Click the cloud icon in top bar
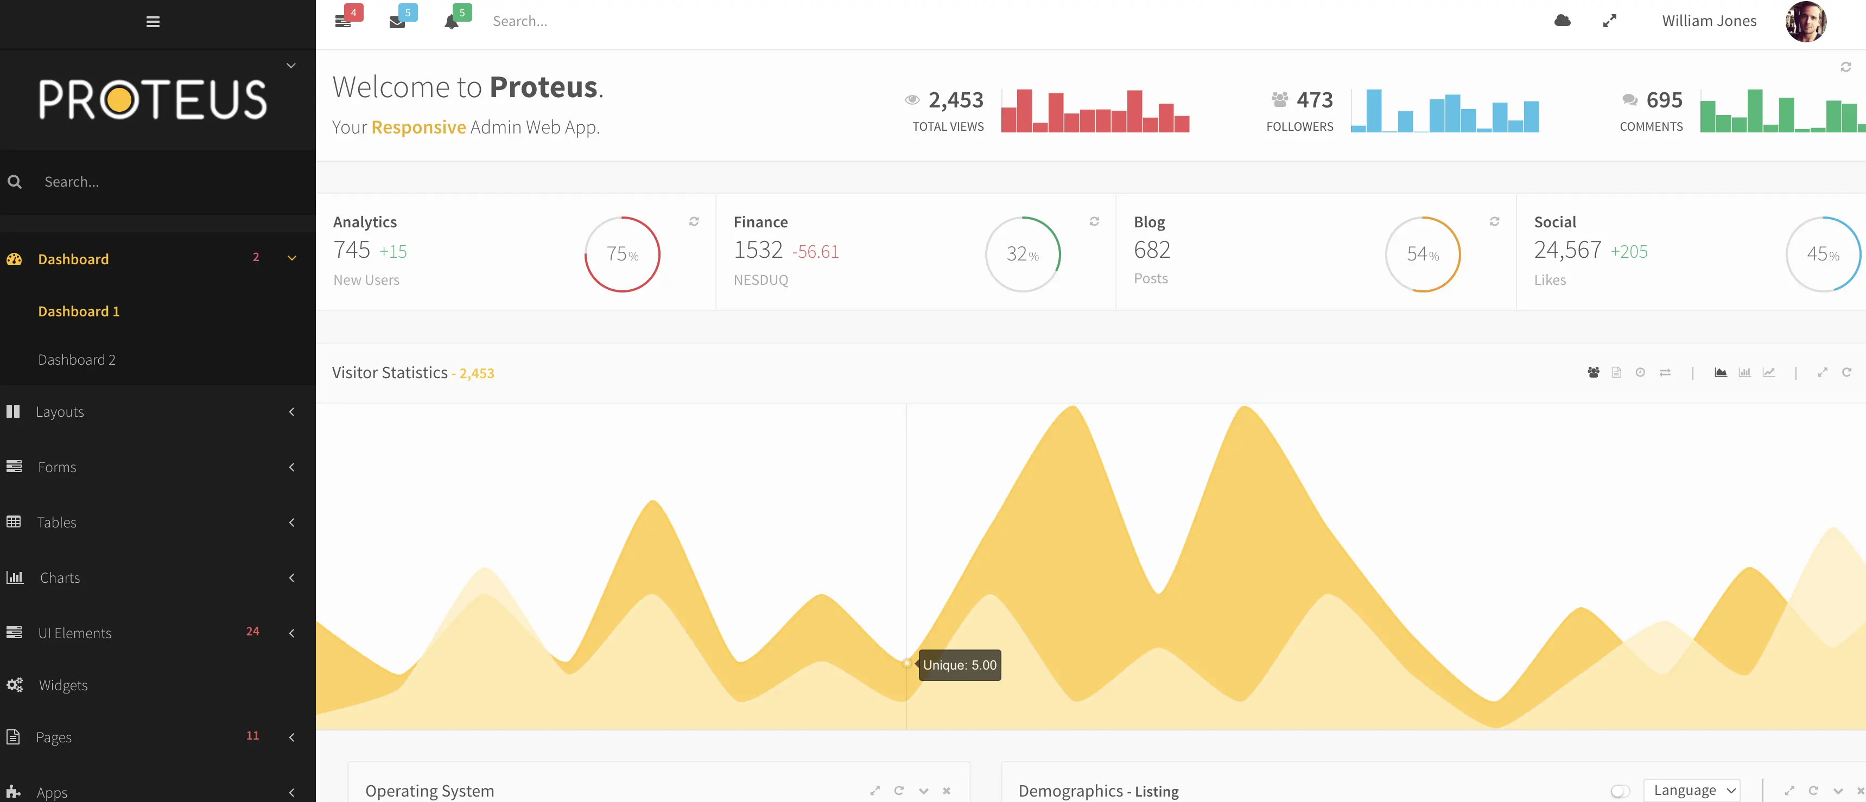 tap(1563, 21)
